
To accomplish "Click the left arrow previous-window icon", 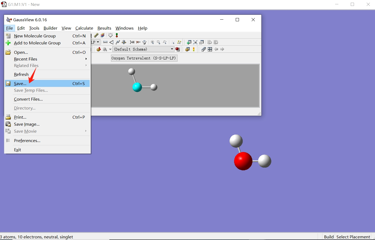I will coord(216,49).
